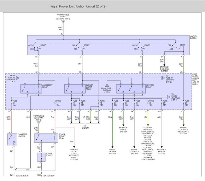This screenshot has width=205, height=181.
Task: Select the Power Socket Relay symbol box
Action: 46,138
